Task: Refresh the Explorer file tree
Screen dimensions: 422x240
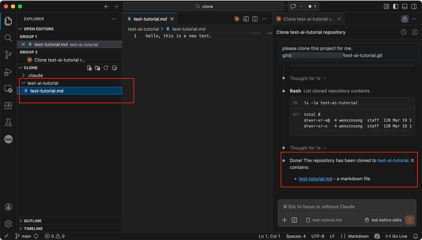Action: (106, 68)
